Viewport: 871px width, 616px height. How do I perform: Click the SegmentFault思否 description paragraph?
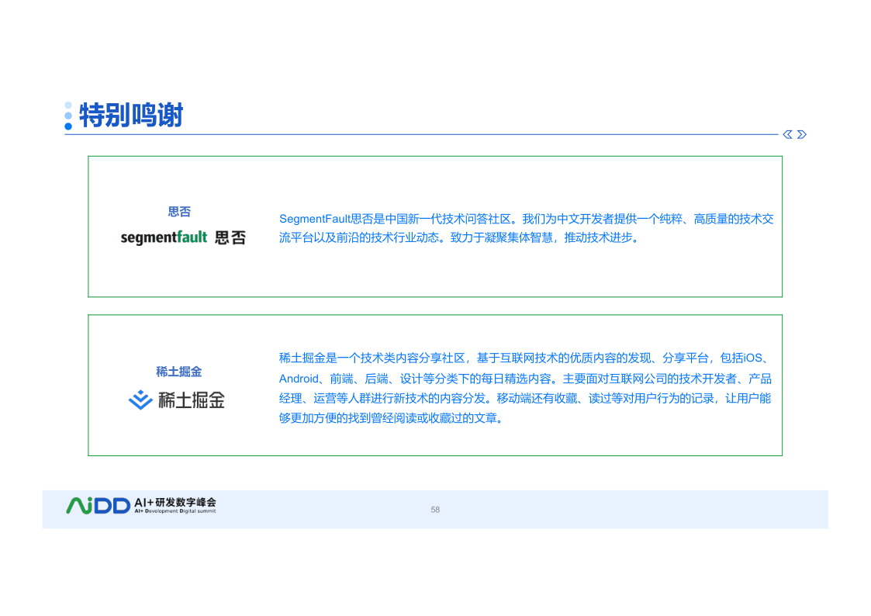(526, 228)
